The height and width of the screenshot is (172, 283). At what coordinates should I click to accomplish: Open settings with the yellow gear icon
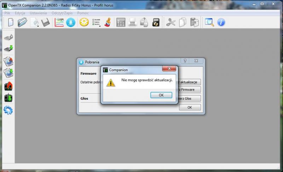tap(84, 23)
